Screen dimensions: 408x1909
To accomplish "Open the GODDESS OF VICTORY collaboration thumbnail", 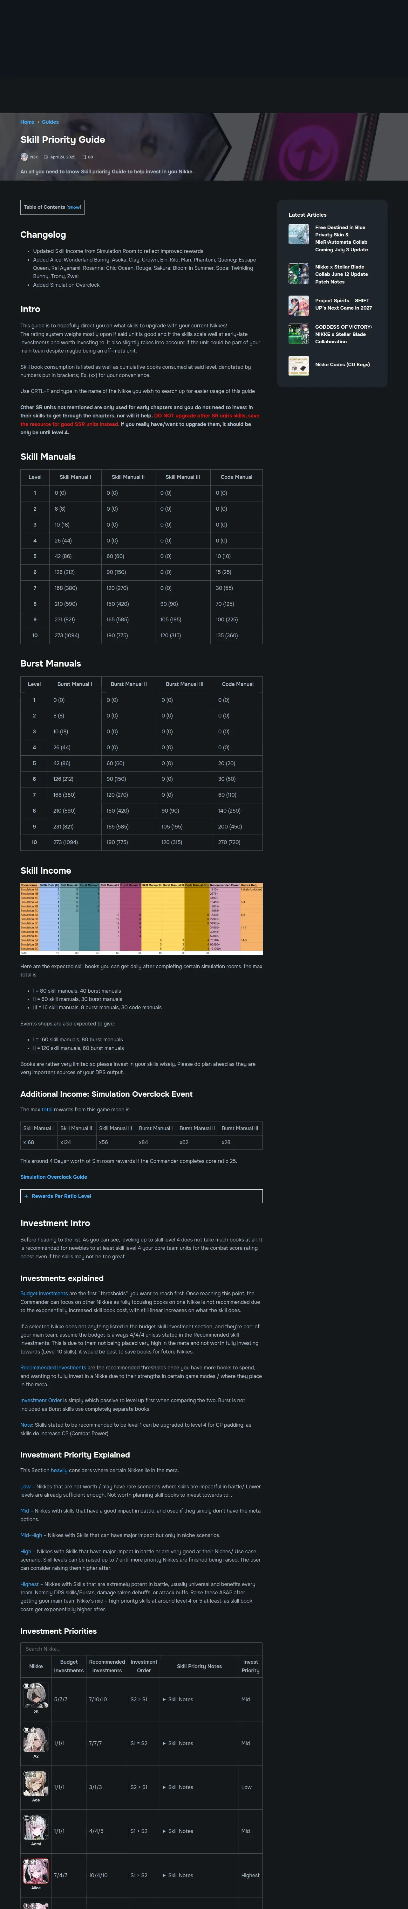I will [298, 333].
